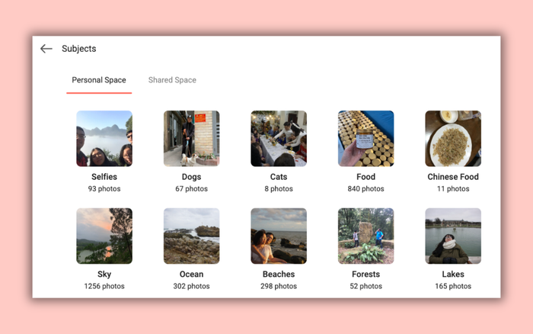Click the Chinese Food label
533x334 pixels.
(453, 177)
